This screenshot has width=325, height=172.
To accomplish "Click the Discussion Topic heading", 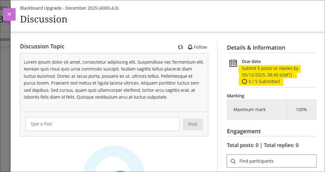I will point(42,46).
